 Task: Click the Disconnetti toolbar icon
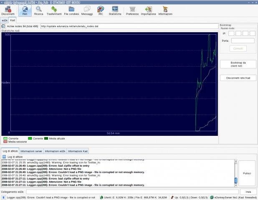click(8, 10)
